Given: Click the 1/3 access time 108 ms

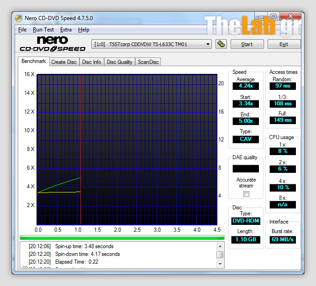Looking at the screenshot, I should click(x=283, y=104).
